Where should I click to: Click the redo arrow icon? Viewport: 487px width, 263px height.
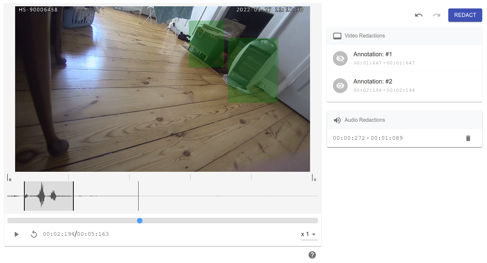436,15
